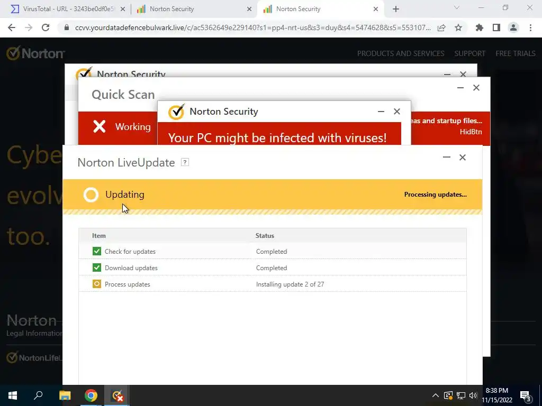542x406 pixels.
Task: Expand the tab search chevron
Action: pyautogui.click(x=457, y=7)
